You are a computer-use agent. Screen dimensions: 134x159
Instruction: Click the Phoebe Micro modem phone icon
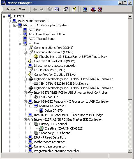pyautogui.click(x=36, y=57)
